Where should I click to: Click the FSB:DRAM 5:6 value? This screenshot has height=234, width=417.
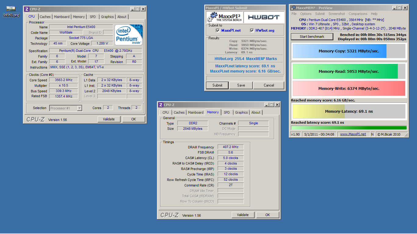click(x=230, y=152)
